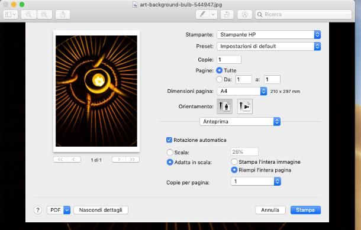Viewport: 361px width, 230px height.
Task: Click the print preview thumbnail
Action: point(96,91)
